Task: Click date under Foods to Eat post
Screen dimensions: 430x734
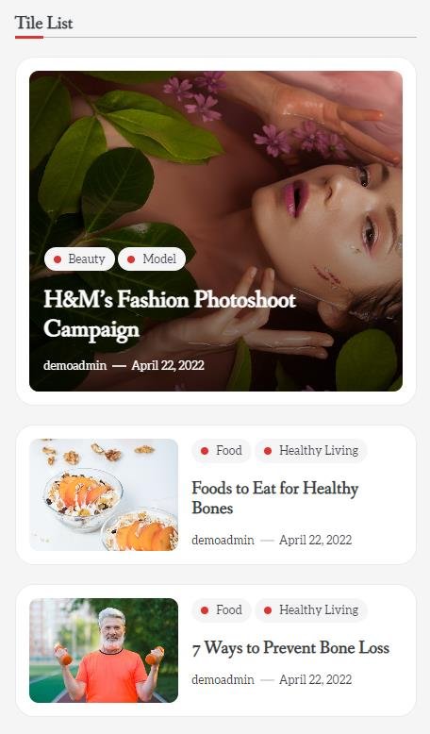Action: (315, 541)
